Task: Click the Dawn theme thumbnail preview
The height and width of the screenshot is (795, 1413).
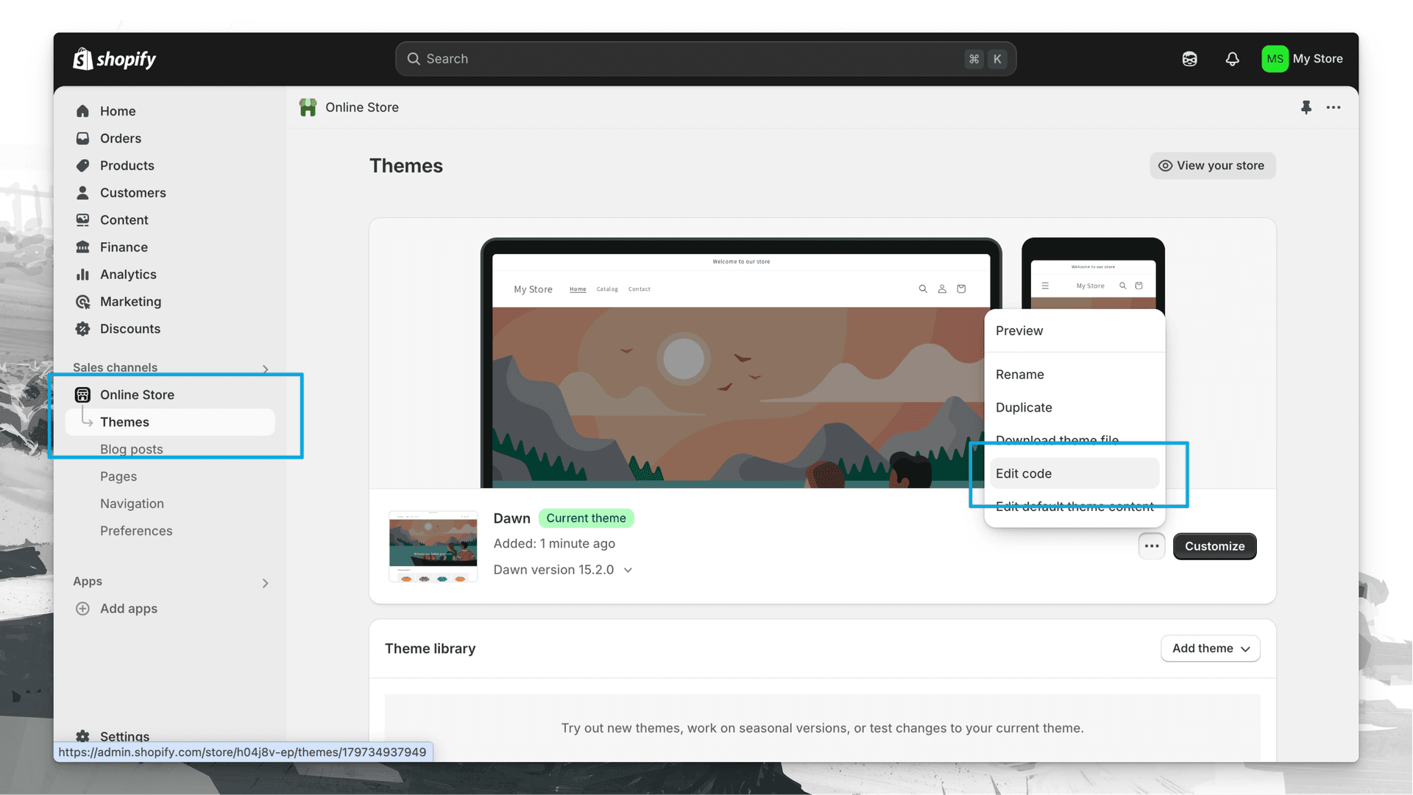Action: 433,546
